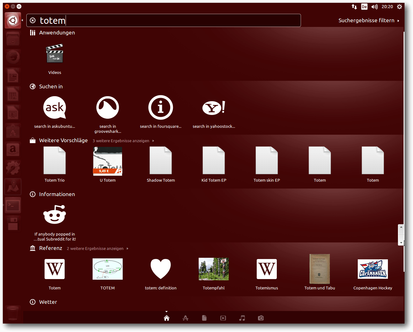413x332 pixels.
Task: Open the Videos (Totem) application
Action: click(55, 54)
